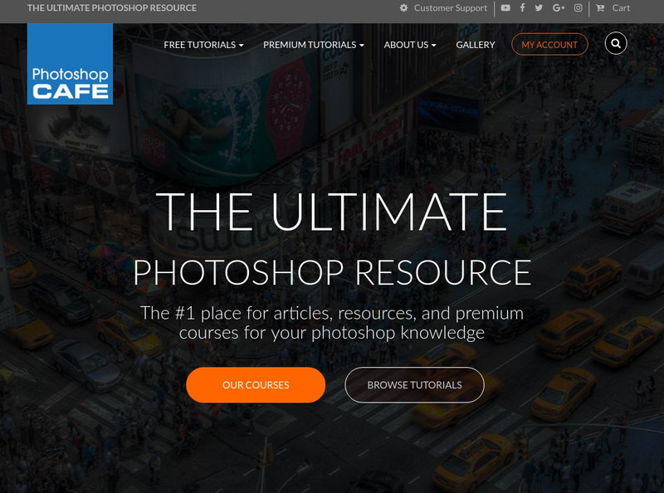This screenshot has height=493, width=664.
Task: Click the Customer Support gear icon
Action: pyautogui.click(x=404, y=7)
